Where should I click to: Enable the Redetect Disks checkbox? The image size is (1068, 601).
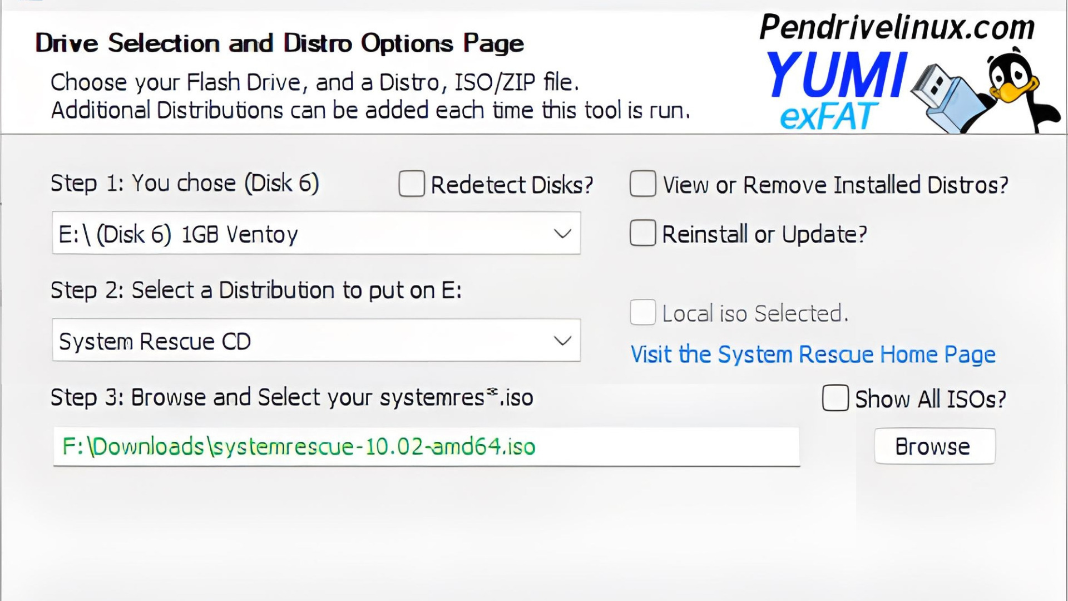[412, 184]
